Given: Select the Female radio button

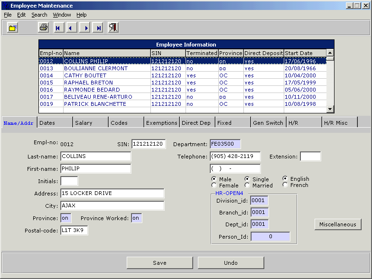Looking at the screenshot, I should 214,186.
